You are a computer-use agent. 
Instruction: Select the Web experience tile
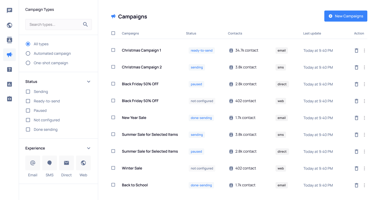(x=83, y=163)
